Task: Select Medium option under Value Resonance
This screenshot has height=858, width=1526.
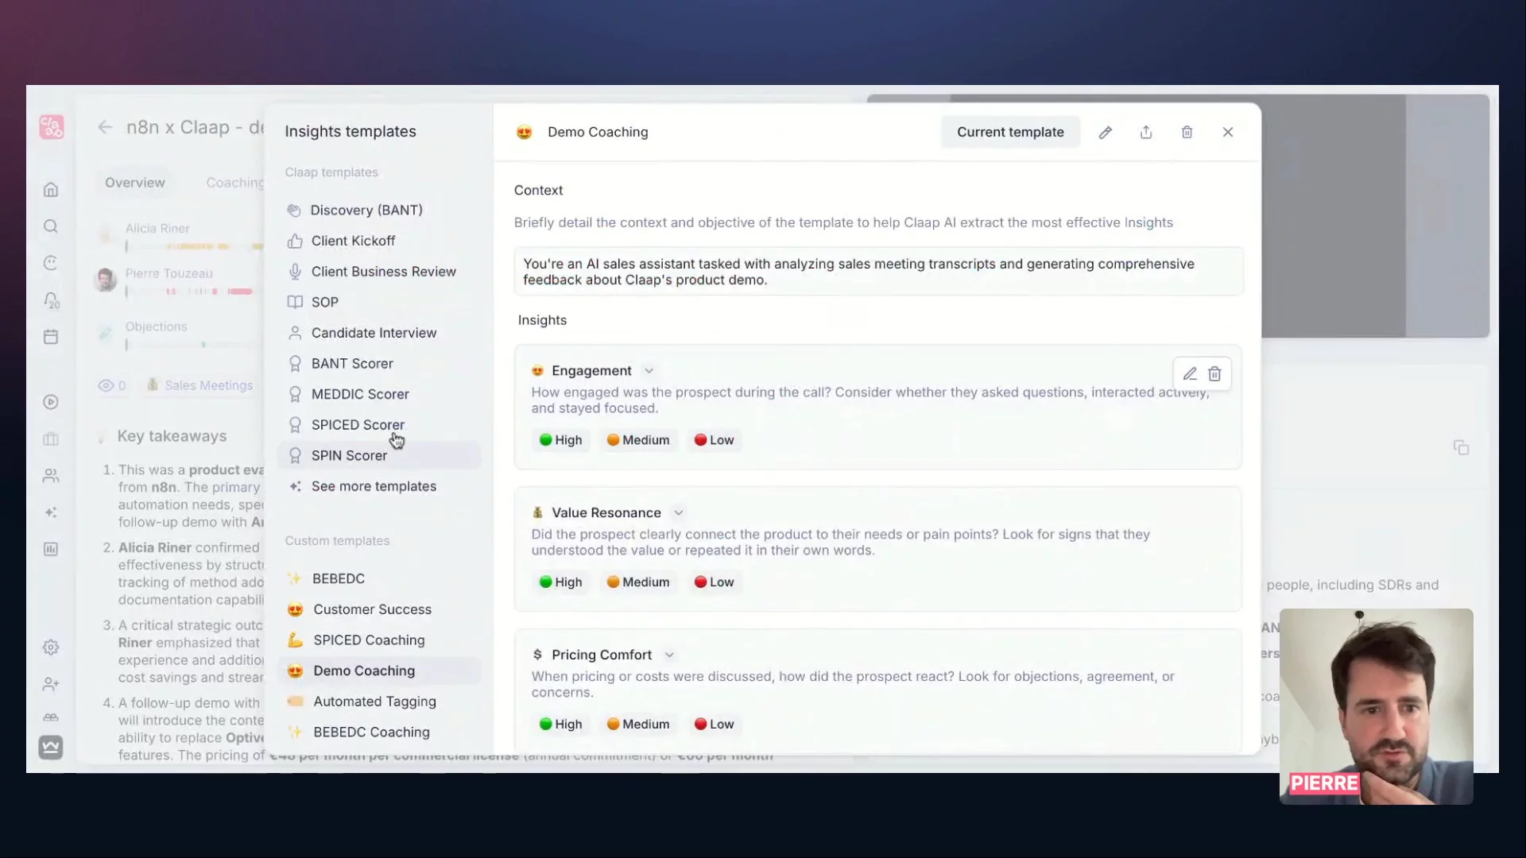Action: point(637,582)
